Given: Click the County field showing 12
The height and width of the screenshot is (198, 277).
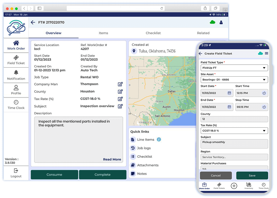Looking at the screenshot, I should coord(234,119).
